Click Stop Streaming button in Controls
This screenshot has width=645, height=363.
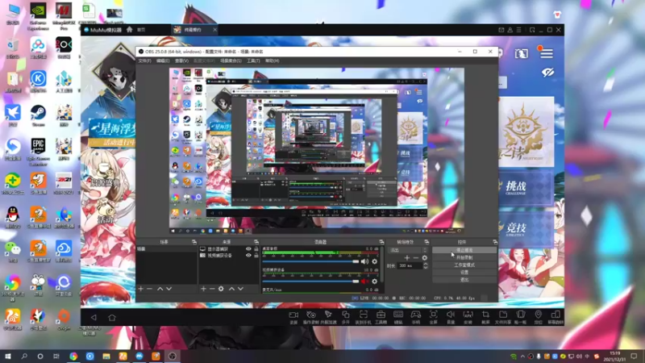click(x=464, y=250)
